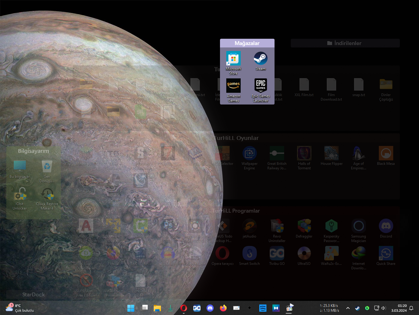The width and height of the screenshot is (419, 315).
Task: Expand the hidden system tray icons
Action: pyautogui.click(x=348, y=308)
